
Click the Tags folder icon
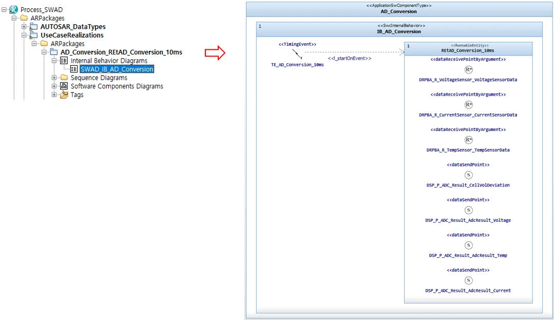[x=64, y=95]
